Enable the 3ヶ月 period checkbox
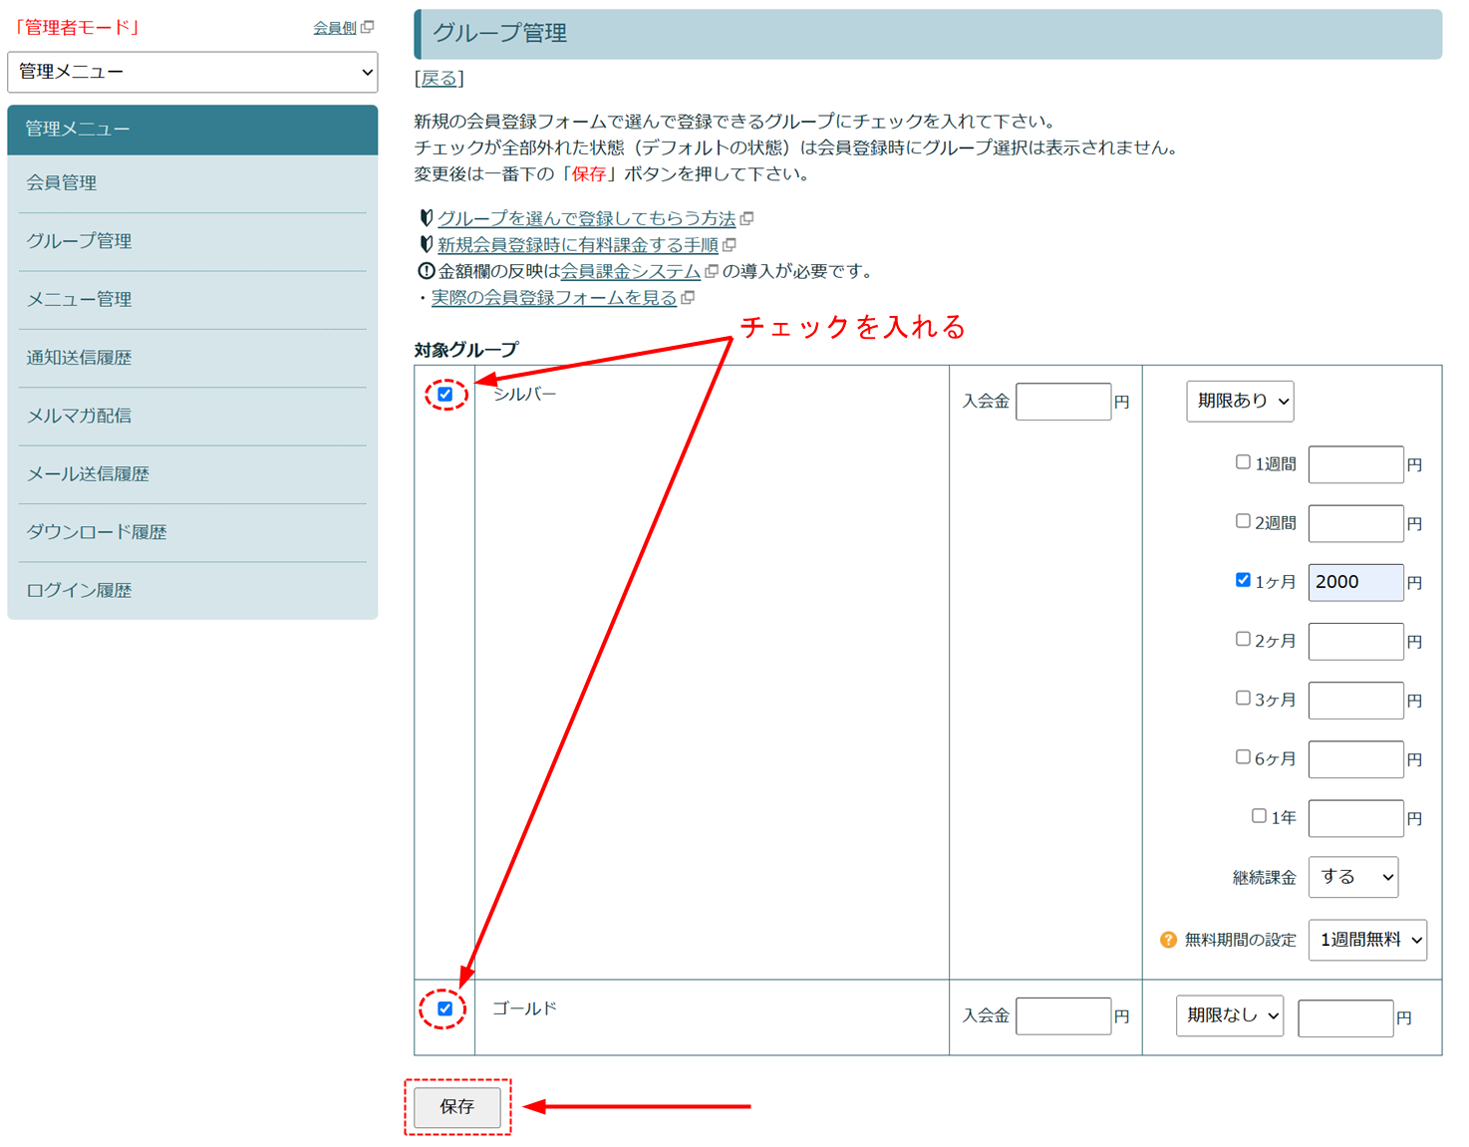Viewport: 1469px width, 1147px height. pos(1243,699)
